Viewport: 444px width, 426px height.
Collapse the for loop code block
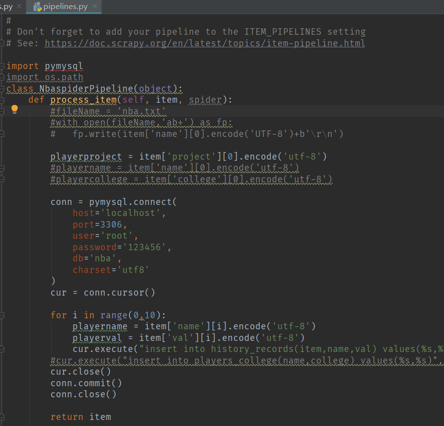3,315
